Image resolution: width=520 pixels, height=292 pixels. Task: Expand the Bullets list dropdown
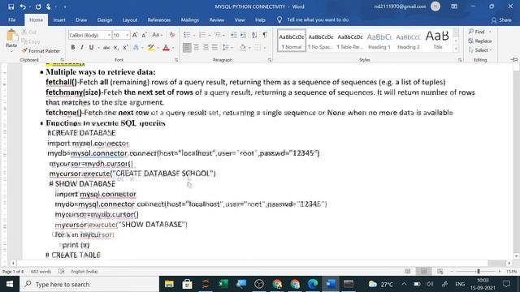click(x=193, y=35)
